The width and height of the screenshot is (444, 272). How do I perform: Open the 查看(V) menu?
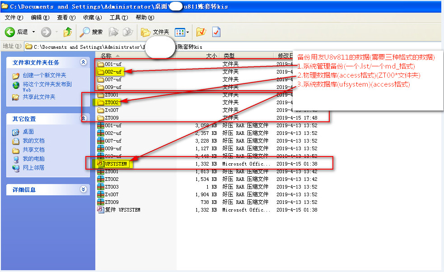click(x=65, y=18)
